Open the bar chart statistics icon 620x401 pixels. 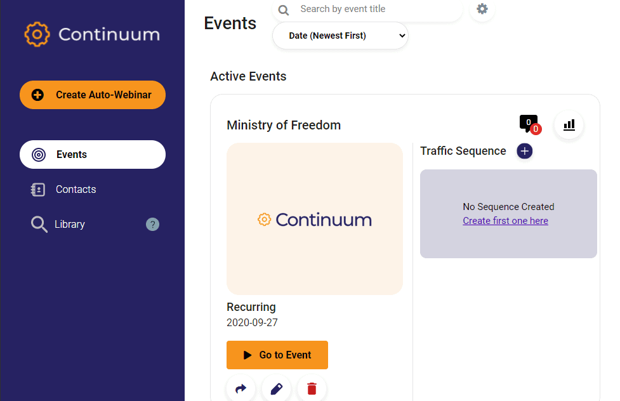[x=569, y=124]
